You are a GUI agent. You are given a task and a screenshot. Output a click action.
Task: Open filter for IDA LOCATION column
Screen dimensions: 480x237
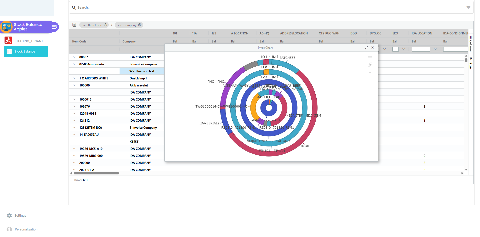435,49
